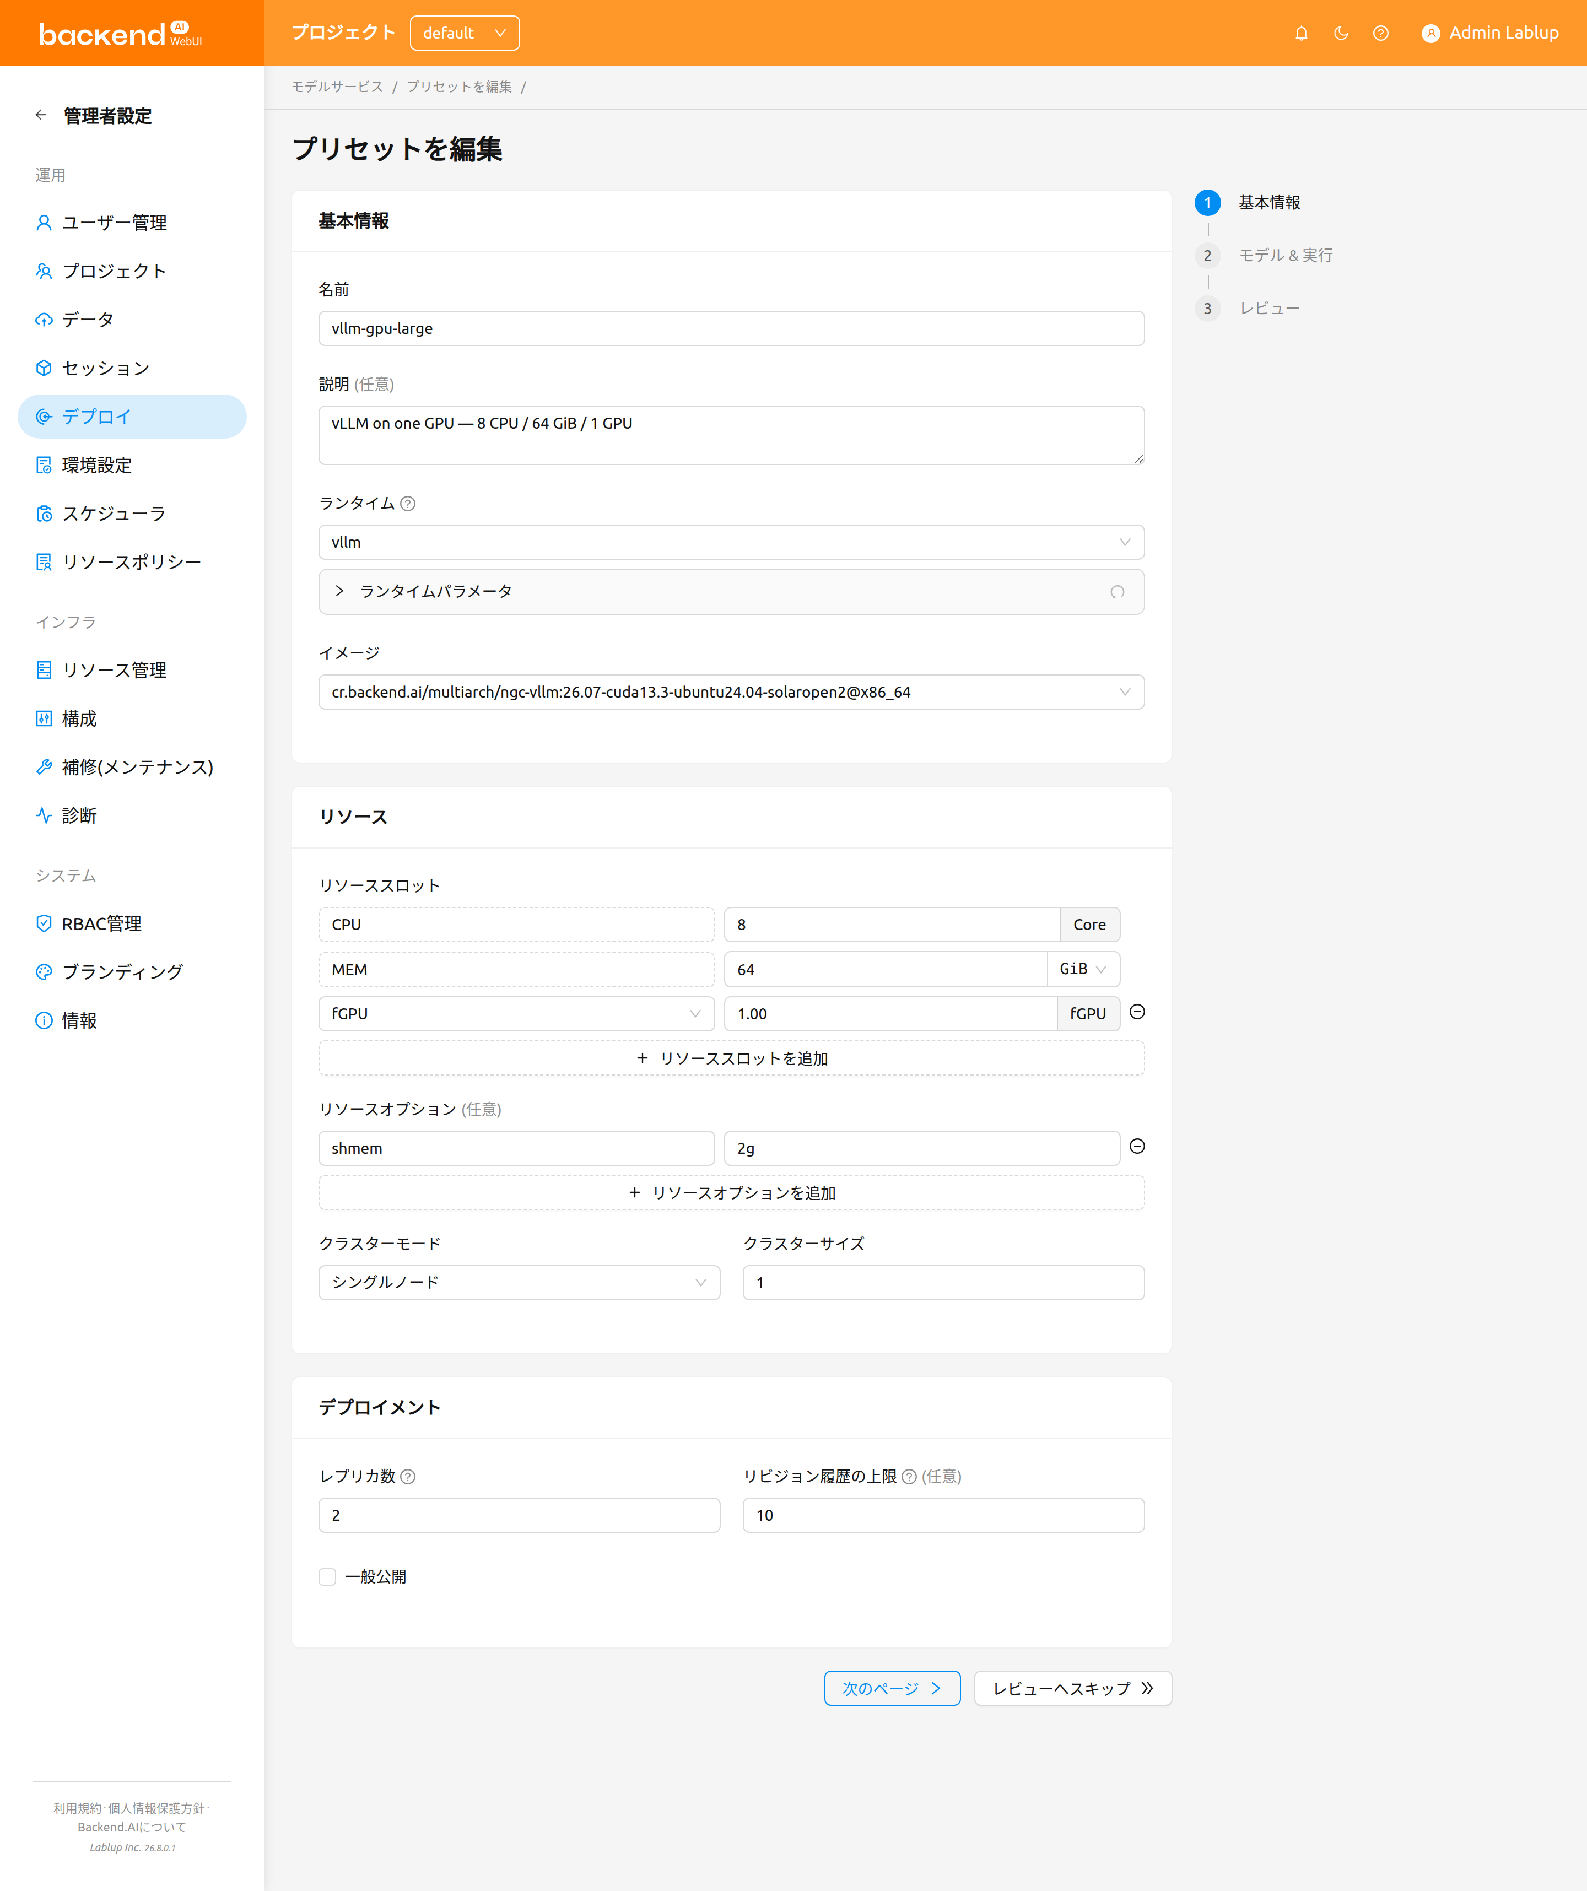Viewport: 1587px width, 1891px height.
Task: Toggle the 一般公開 checkbox
Action: pyautogui.click(x=327, y=1577)
